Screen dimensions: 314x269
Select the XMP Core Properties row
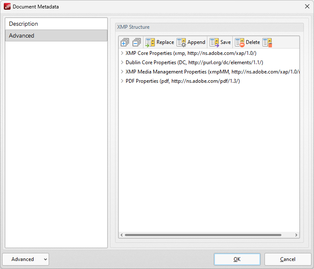(x=209, y=53)
